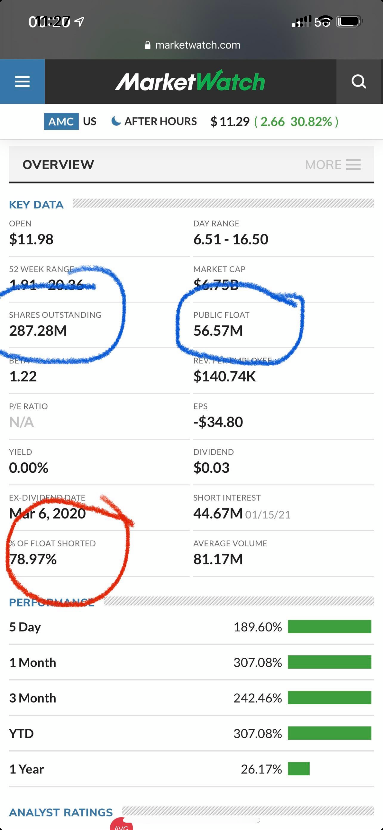The height and width of the screenshot is (830, 383).
Task: Tap the 1 Year performance bar
Action: point(299,769)
